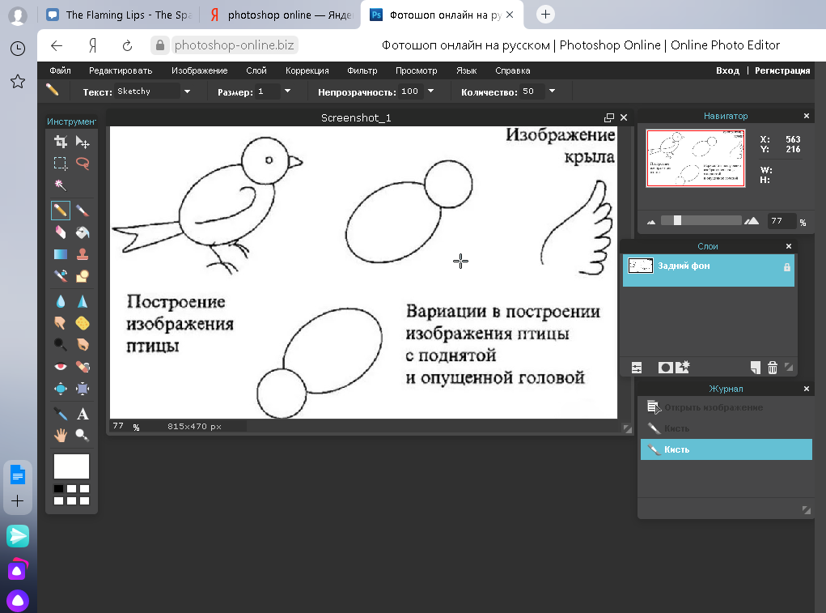Click the Вход login link
Viewport: 826px width, 613px height.
click(x=727, y=70)
